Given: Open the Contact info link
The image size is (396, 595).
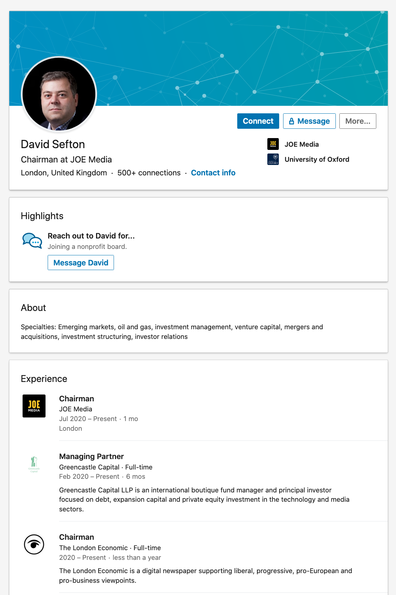Looking at the screenshot, I should click(x=213, y=173).
